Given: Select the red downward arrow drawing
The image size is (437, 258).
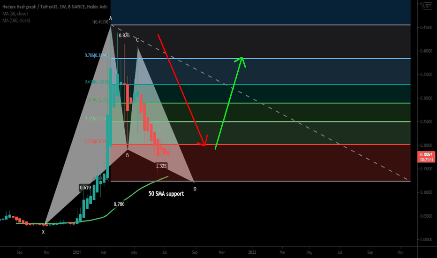Looking at the screenshot, I should coord(182,90).
